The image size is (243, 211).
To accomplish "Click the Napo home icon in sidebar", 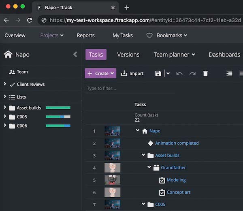I will [8, 55].
